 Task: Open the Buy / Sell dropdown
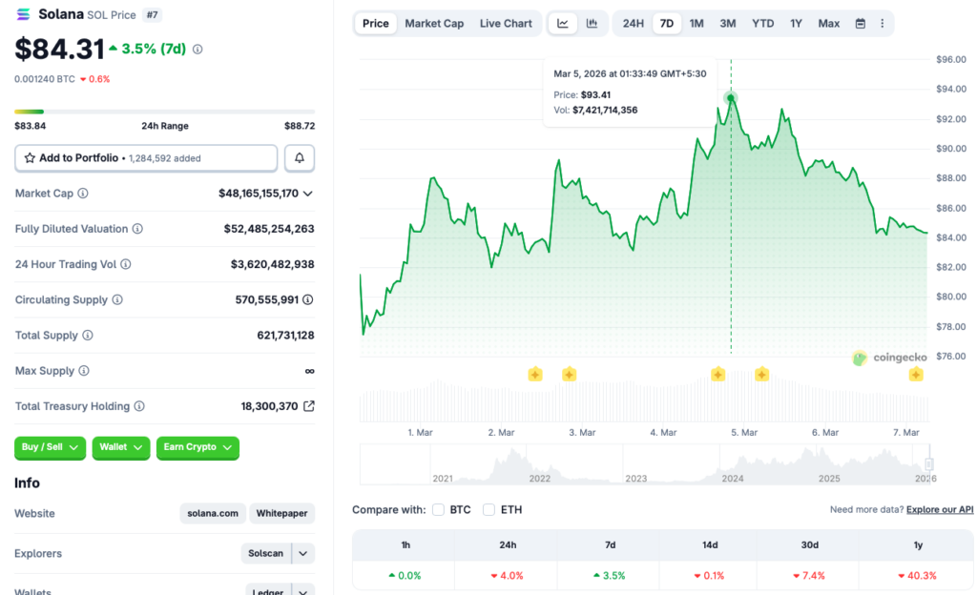(x=50, y=448)
